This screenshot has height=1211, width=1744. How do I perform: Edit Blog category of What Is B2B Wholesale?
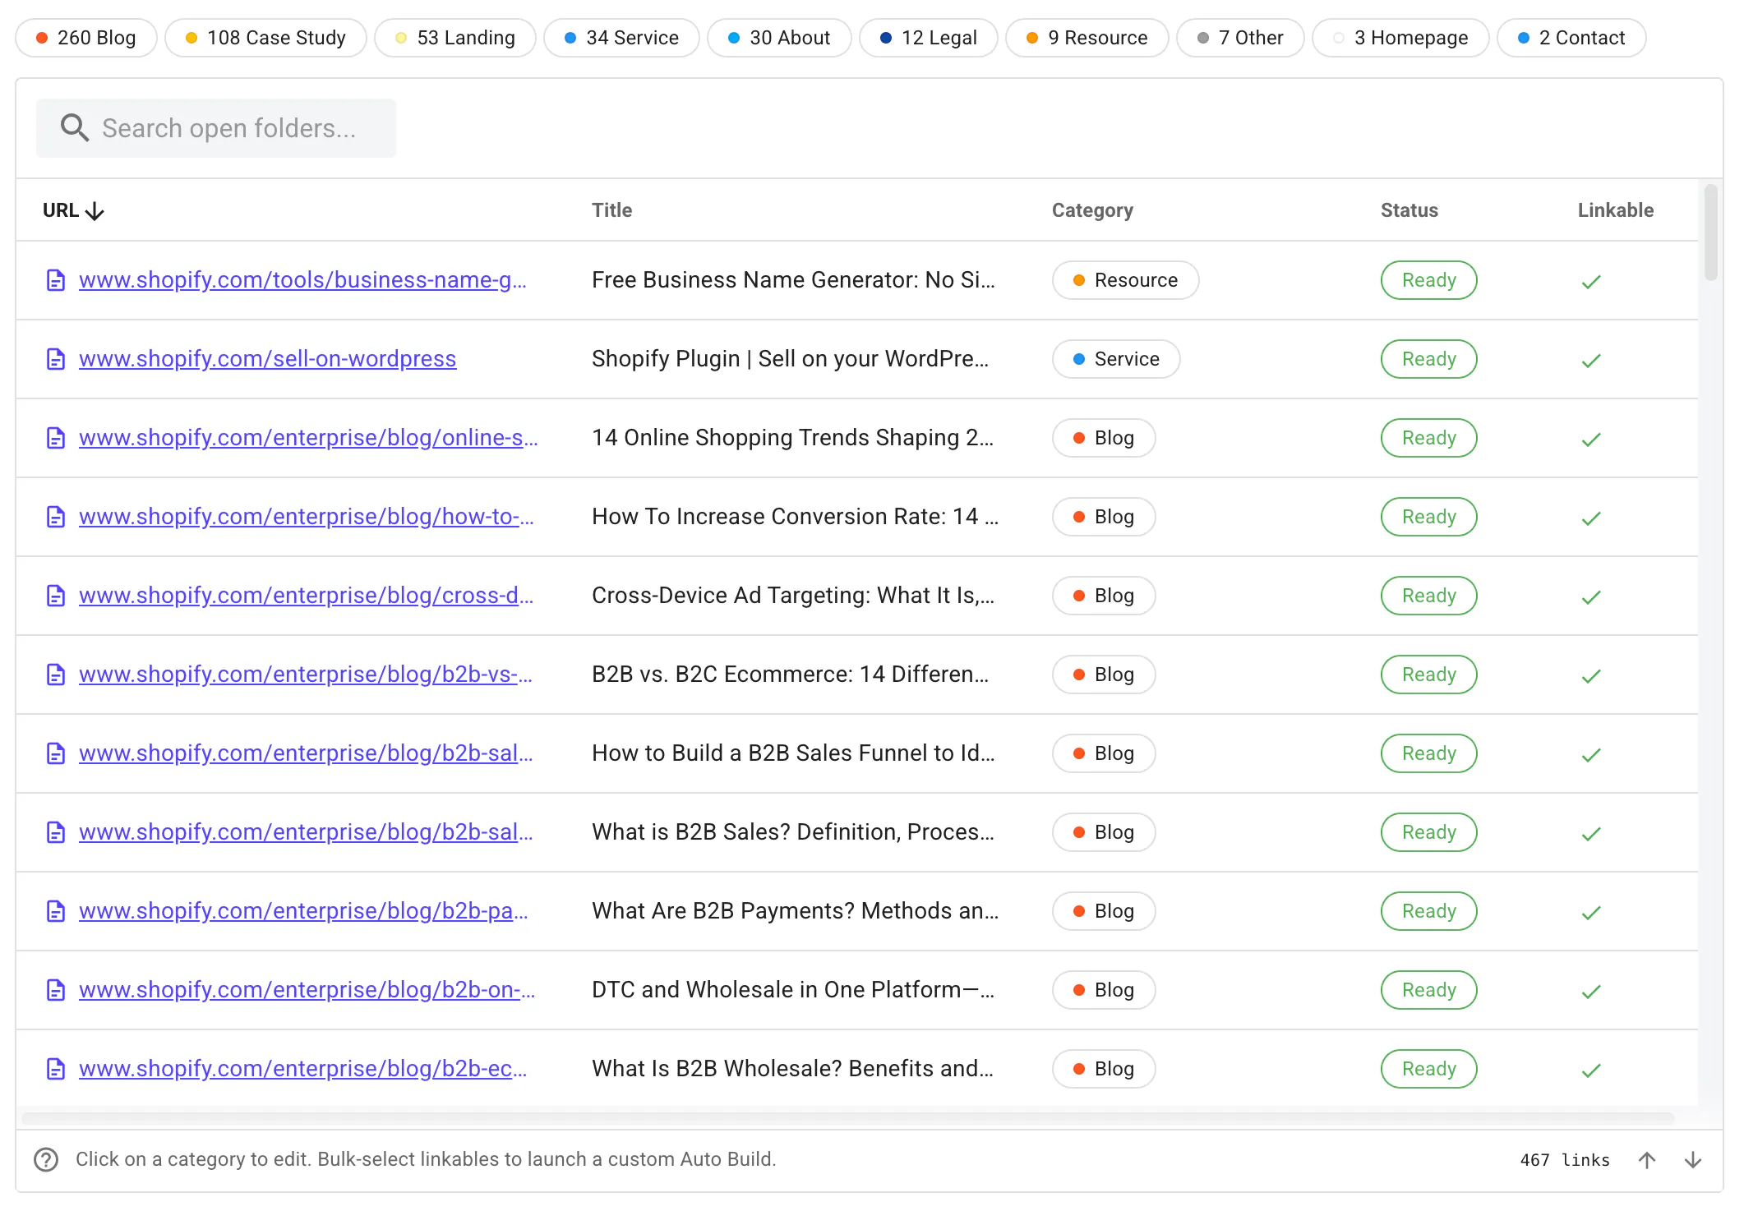[x=1104, y=1069]
